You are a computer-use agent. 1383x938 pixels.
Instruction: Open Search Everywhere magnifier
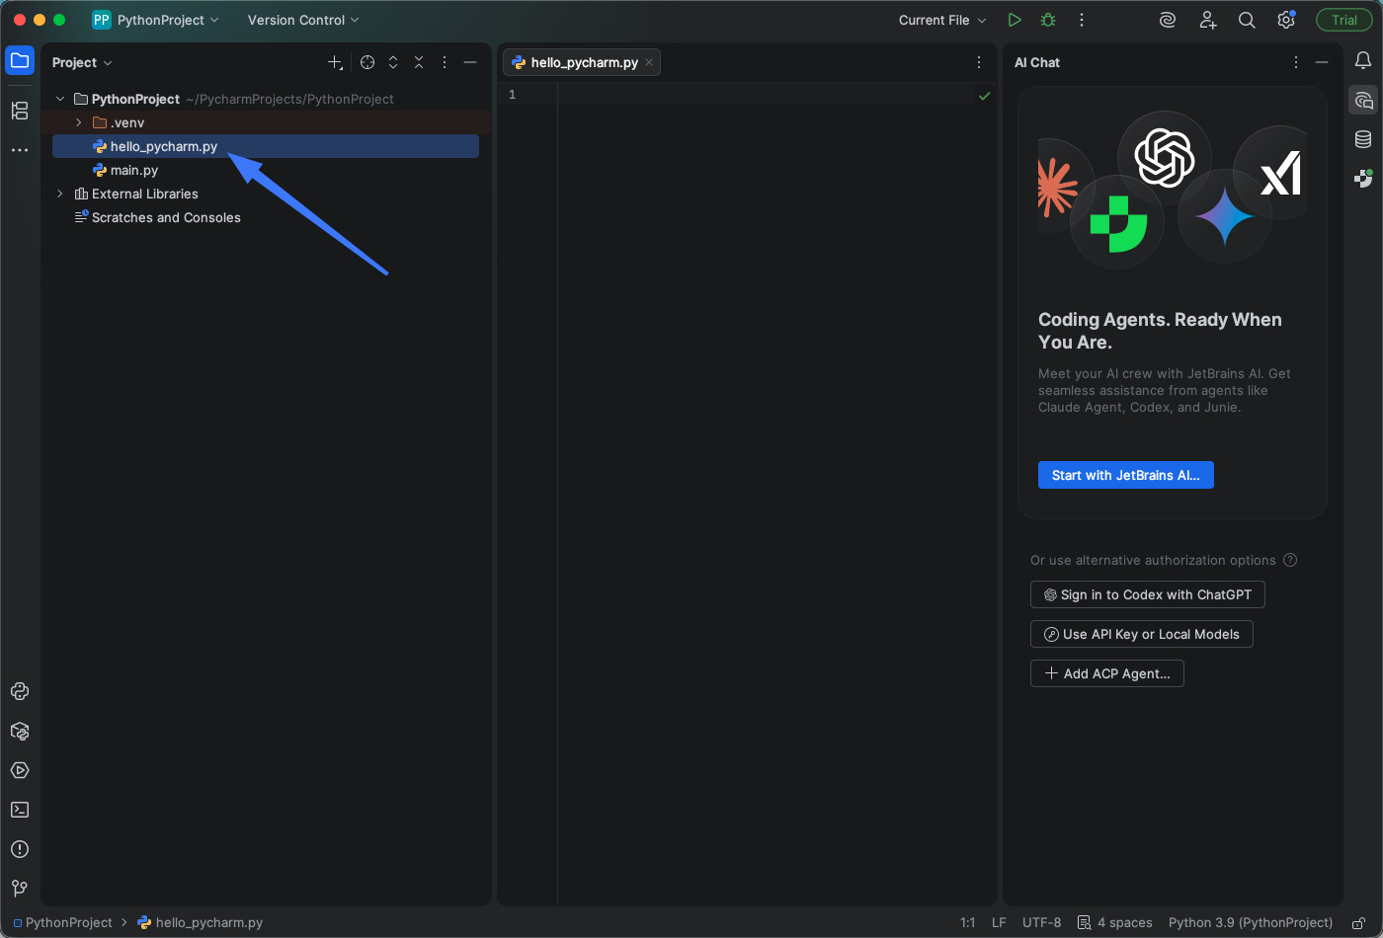tap(1247, 20)
